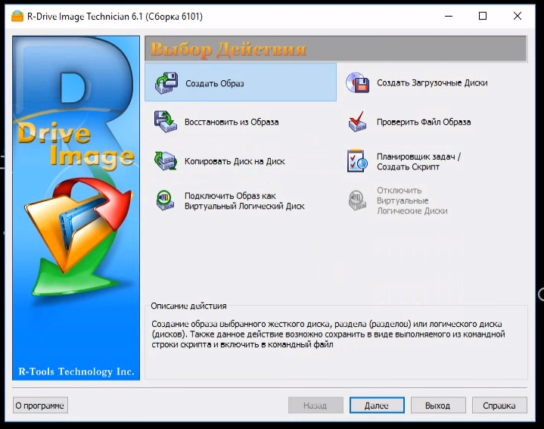Image resolution: width=544 pixels, height=429 pixels.
Task: Quit via the Выход button
Action: pos(438,406)
